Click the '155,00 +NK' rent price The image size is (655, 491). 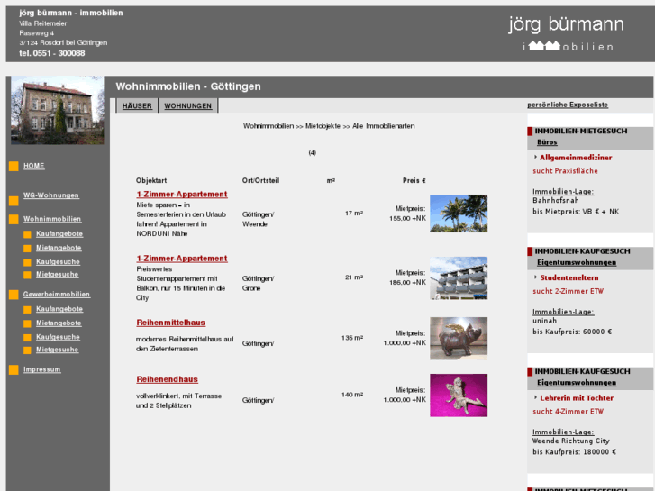point(408,218)
